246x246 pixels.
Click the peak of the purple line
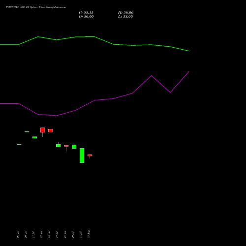(189, 71)
